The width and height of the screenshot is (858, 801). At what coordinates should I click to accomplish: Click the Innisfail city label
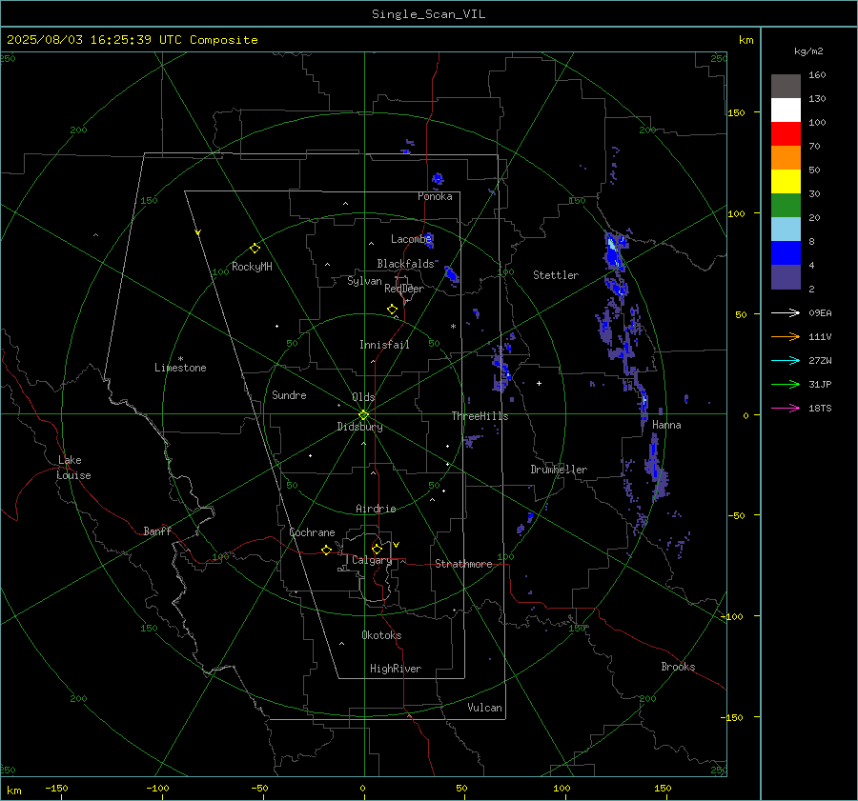[x=384, y=345]
